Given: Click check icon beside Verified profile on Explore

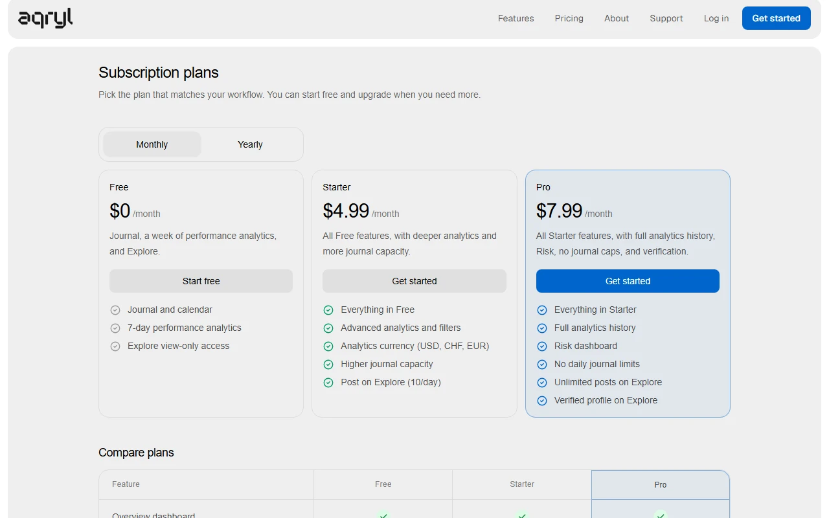Looking at the screenshot, I should click(542, 401).
